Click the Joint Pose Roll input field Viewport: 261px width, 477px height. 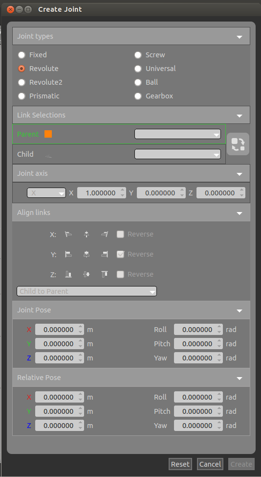tap(198, 330)
